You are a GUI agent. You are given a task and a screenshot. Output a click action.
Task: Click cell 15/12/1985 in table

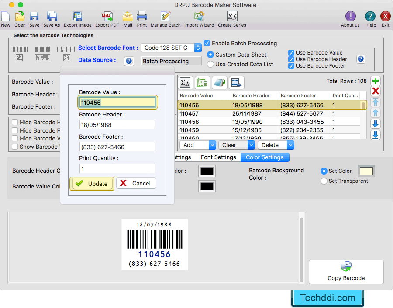[x=247, y=130]
